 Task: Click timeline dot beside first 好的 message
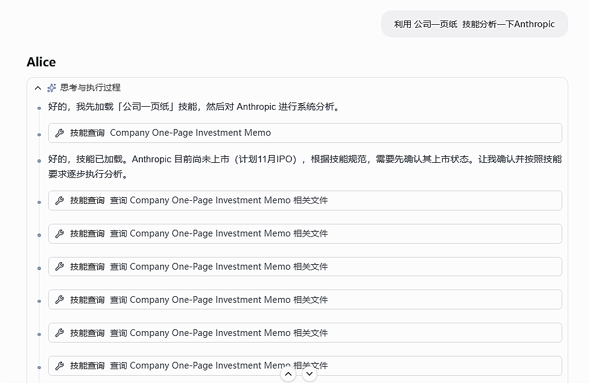(39, 109)
